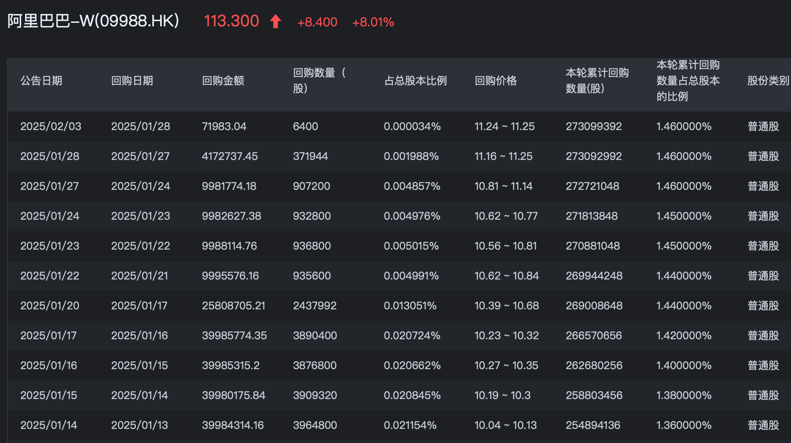Click buyback amount 9988114.76
Screen dimensions: 791x443
click(229, 246)
